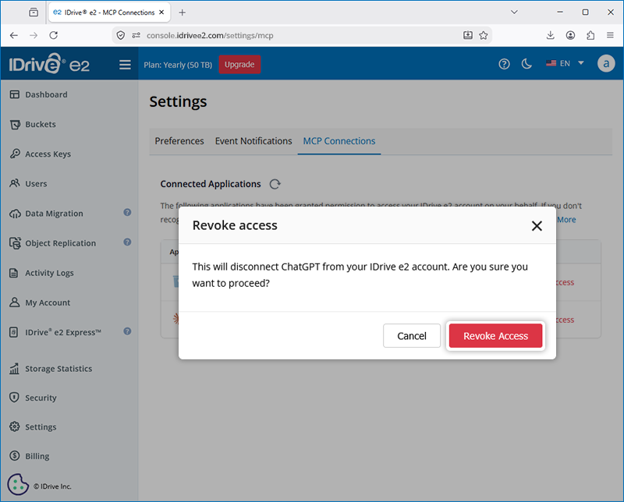Expand the EN language dropdown

pos(565,63)
